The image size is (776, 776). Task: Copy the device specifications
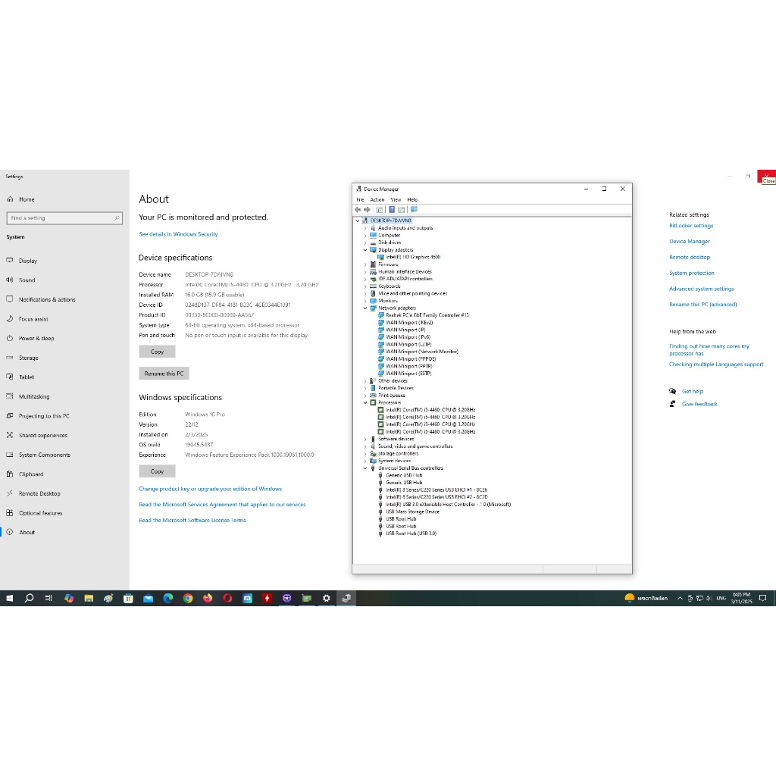pos(157,352)
